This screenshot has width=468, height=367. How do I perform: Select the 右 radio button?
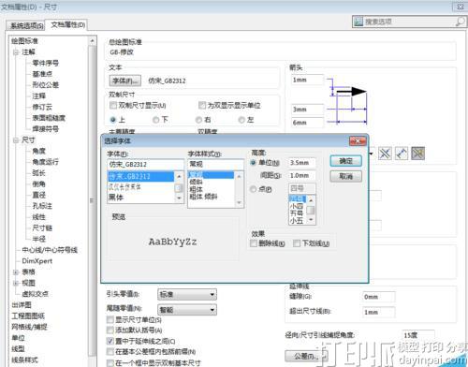(198, 120)
